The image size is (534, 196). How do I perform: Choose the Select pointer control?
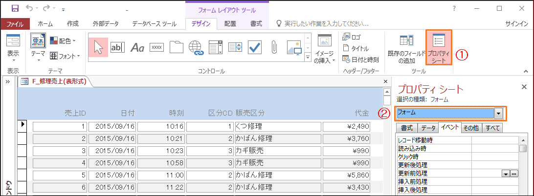tap(98, 47)
